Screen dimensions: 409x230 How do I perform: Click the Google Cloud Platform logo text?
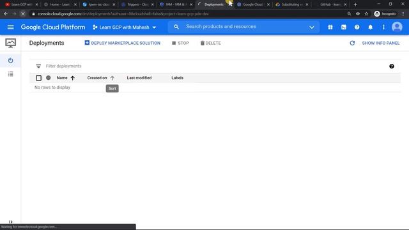[53, 27]
